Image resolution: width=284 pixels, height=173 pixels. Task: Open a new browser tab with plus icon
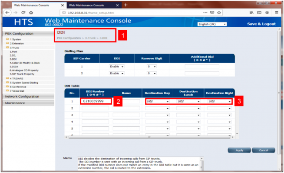point(126,5)
